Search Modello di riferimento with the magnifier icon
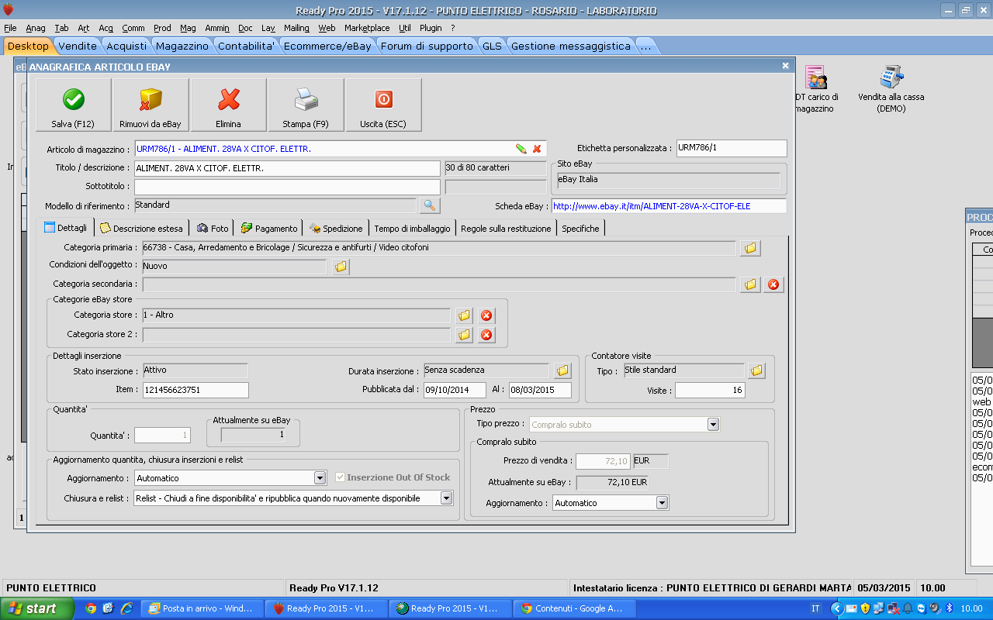This screenshot has height=620, width=993. click(429, 205)
